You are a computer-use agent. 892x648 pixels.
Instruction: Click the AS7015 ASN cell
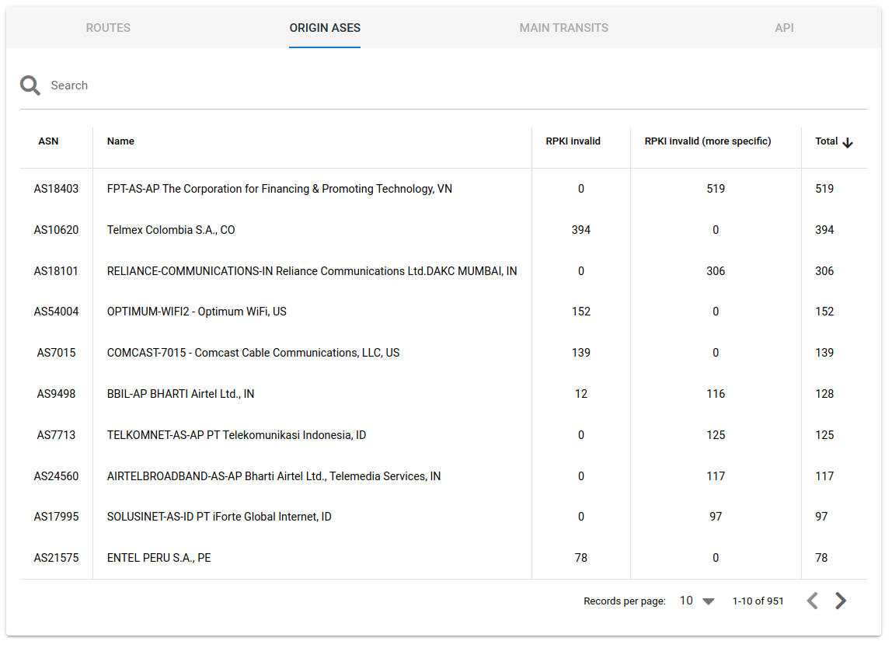(56, 353)
